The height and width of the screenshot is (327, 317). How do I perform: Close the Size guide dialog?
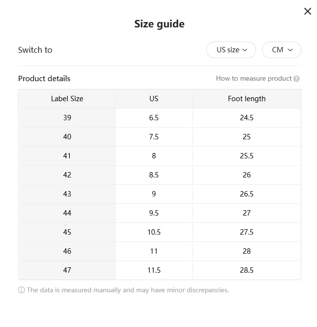(x=308, y=11)
